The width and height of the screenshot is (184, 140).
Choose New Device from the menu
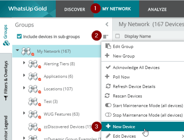click(x=143, y=126)
